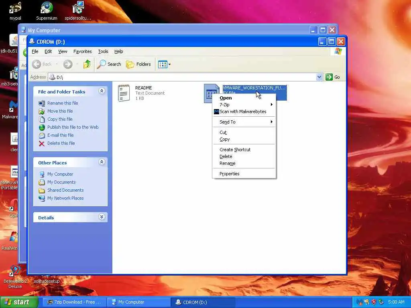Click the Malwarebytes icon in context menu

(x=216, y=112)
